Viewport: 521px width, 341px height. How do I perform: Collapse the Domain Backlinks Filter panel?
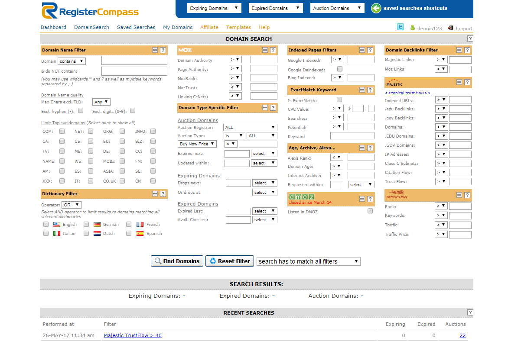[x=459, y=50]
